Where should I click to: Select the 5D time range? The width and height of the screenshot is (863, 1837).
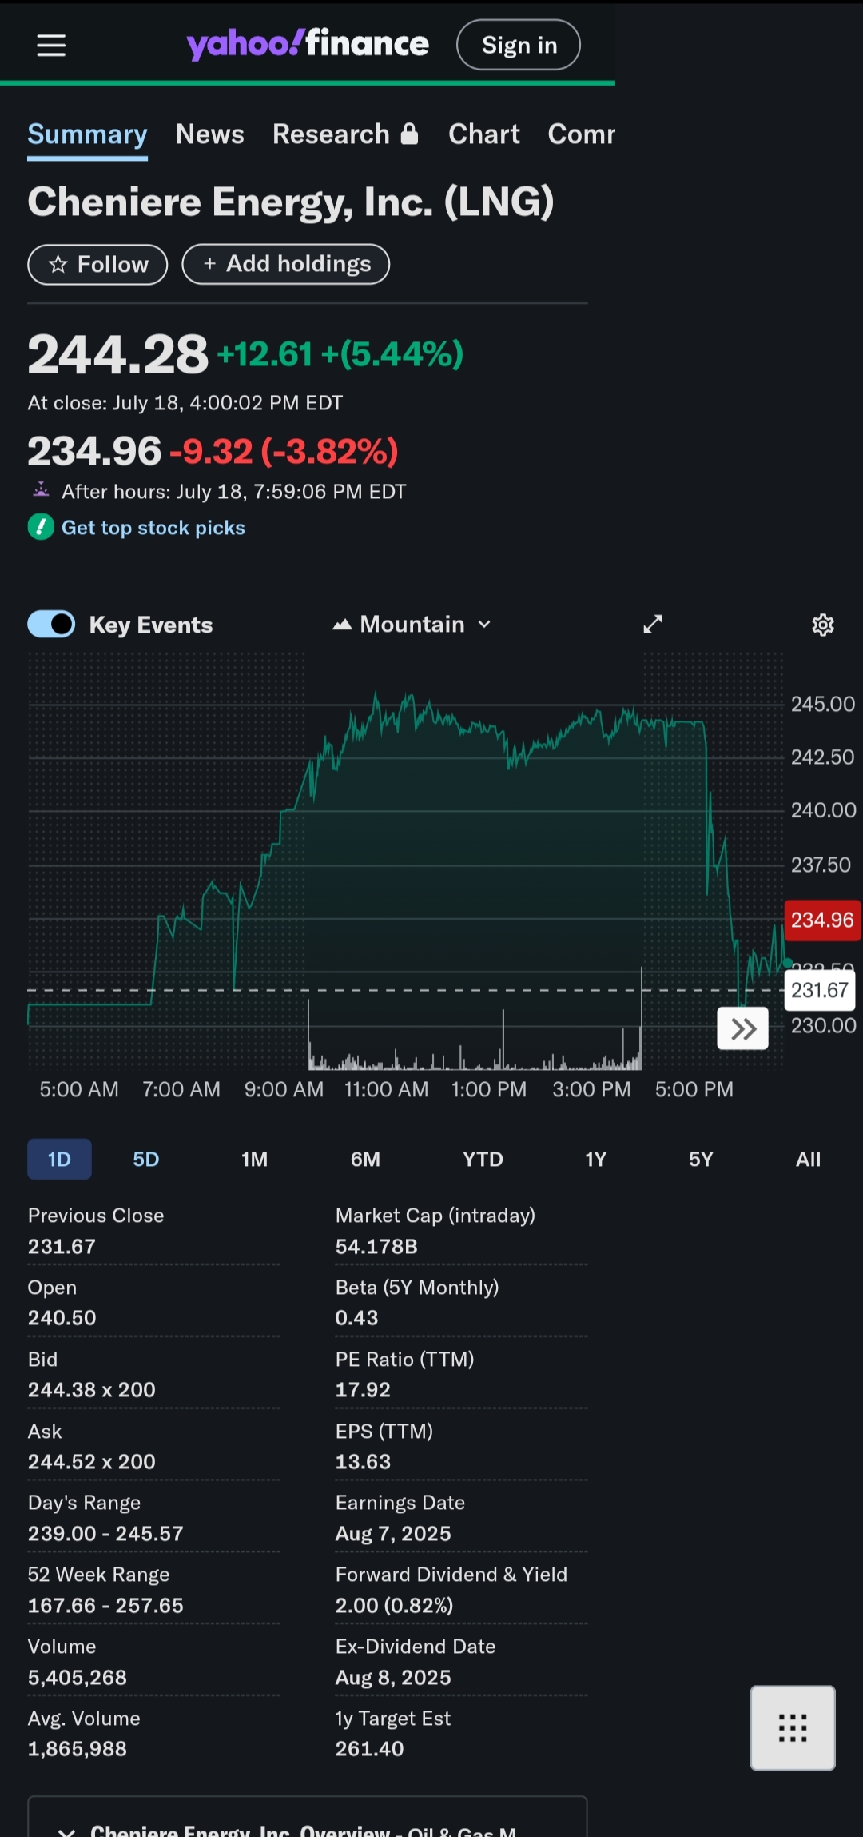146,1159
